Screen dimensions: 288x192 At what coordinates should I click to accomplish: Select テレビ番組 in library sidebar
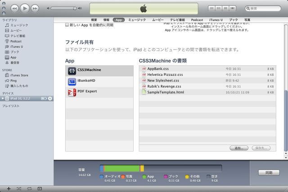[x=18, y=36]
